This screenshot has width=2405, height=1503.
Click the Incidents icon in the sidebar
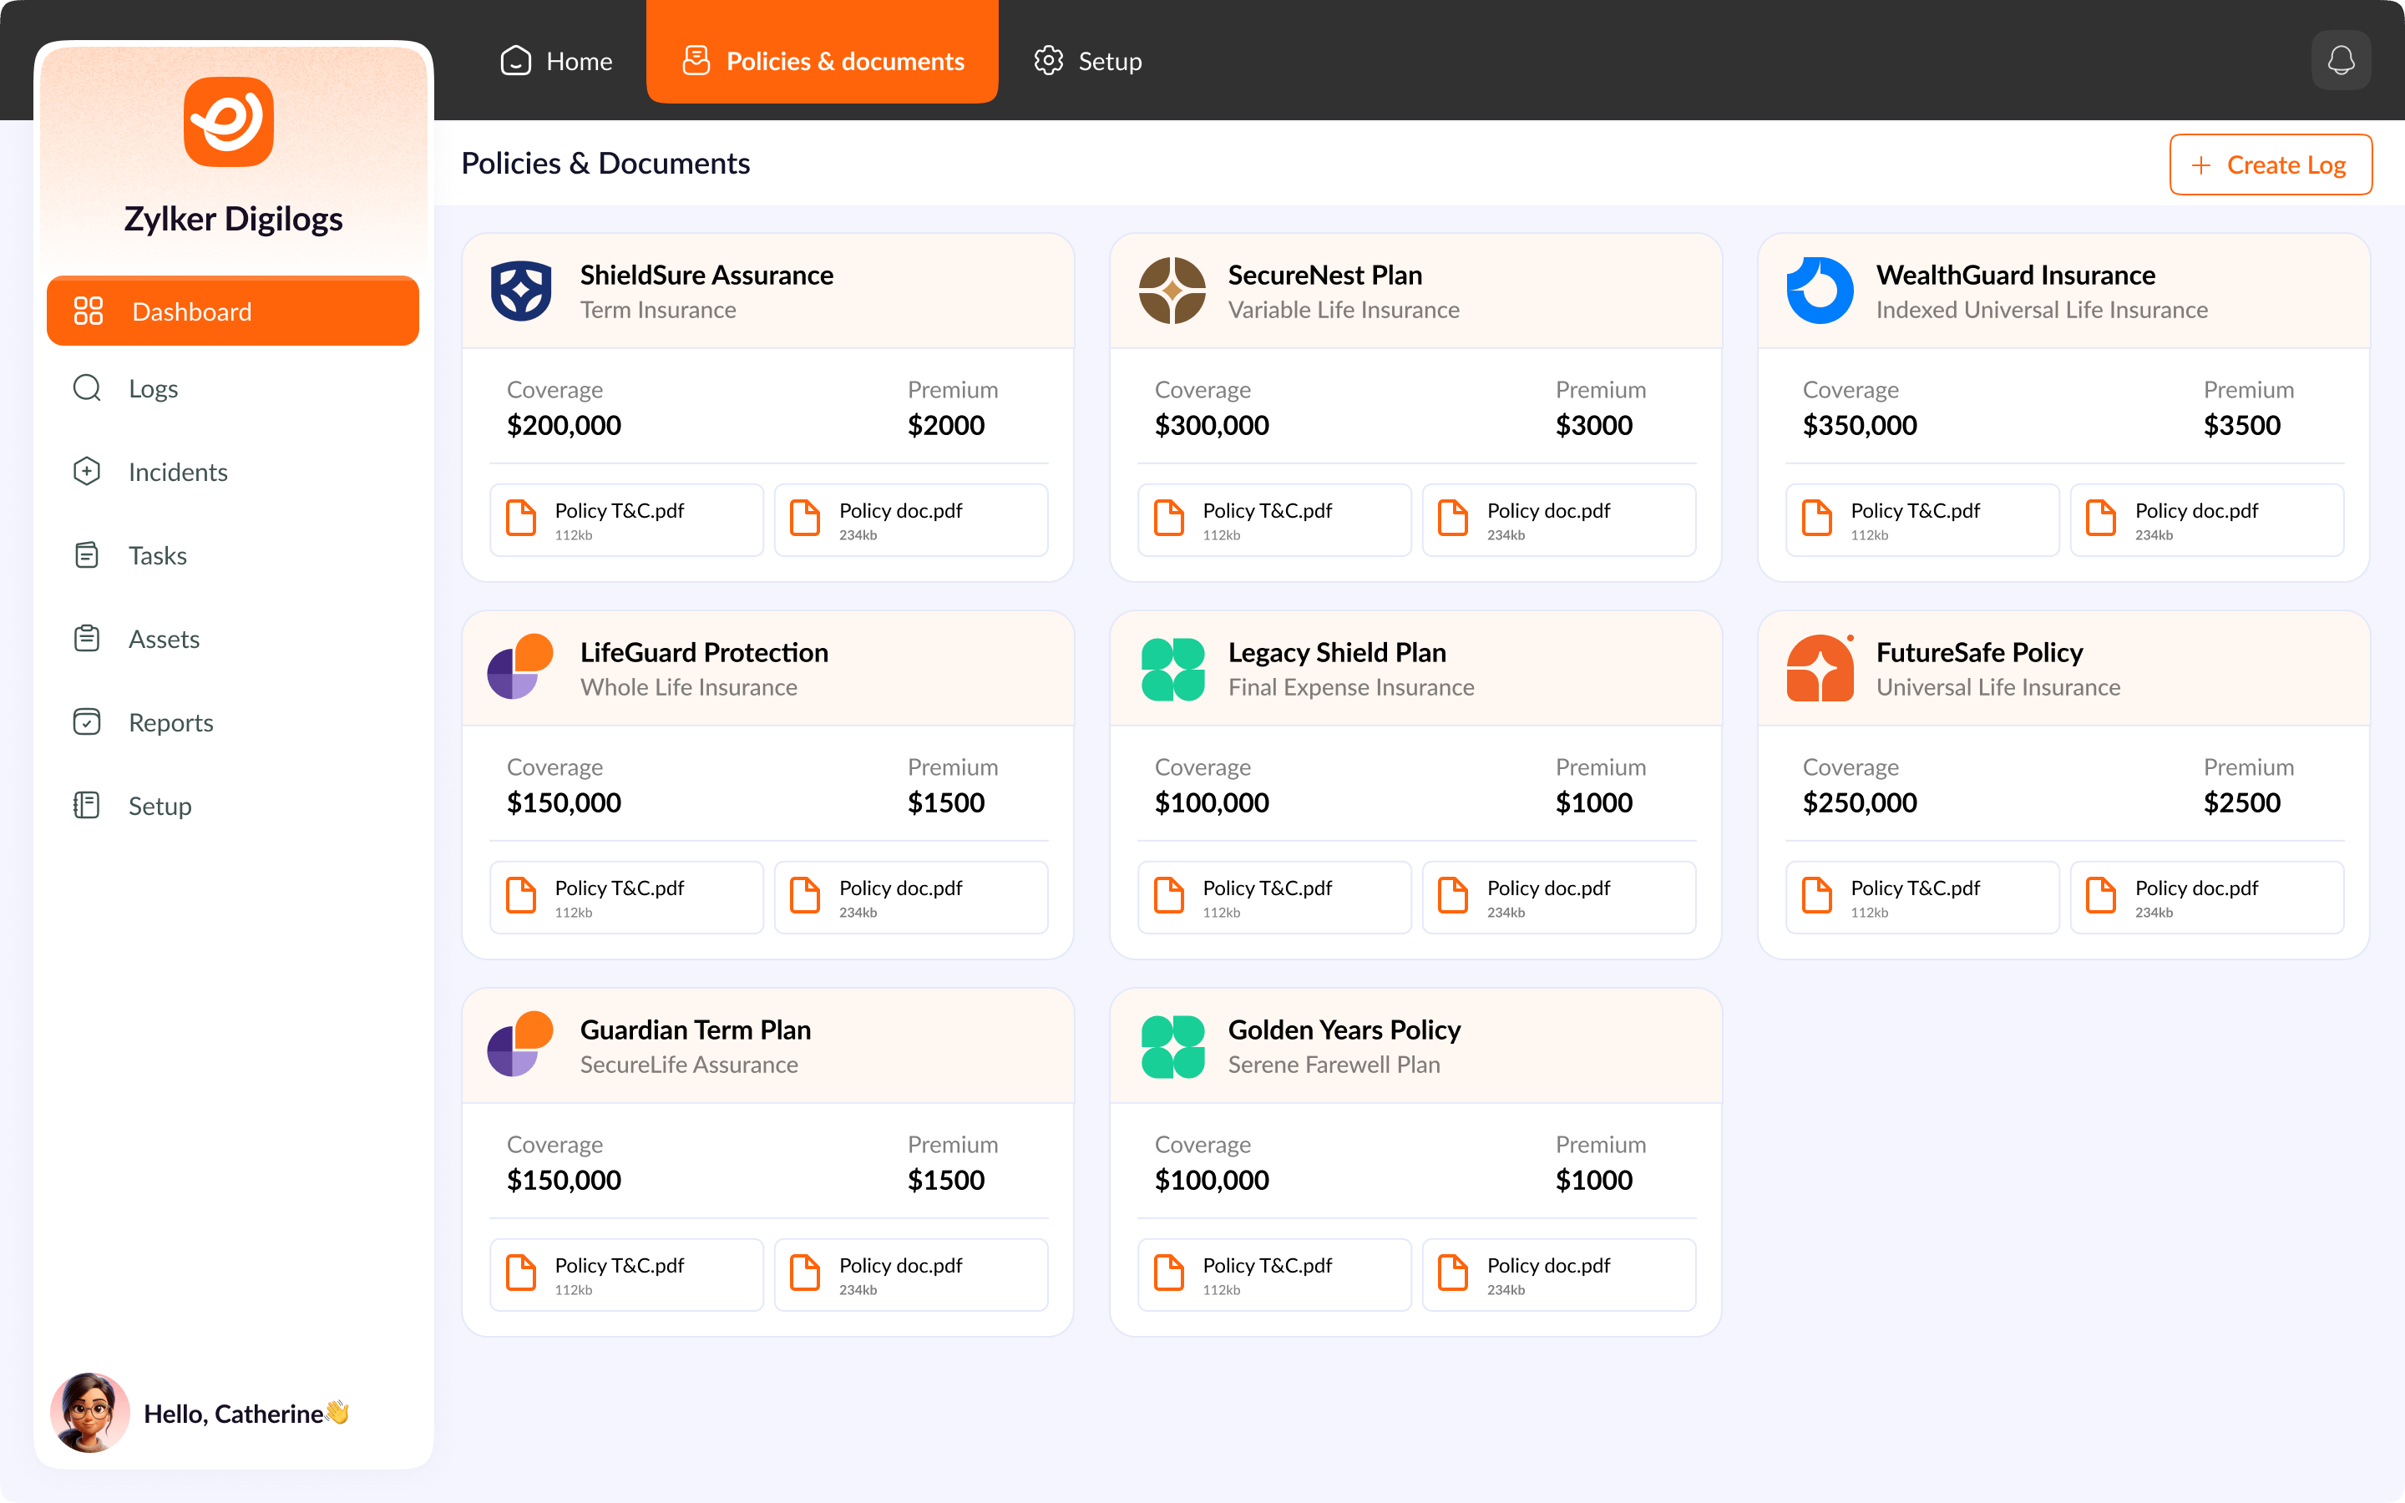click(x=88, y=471)
